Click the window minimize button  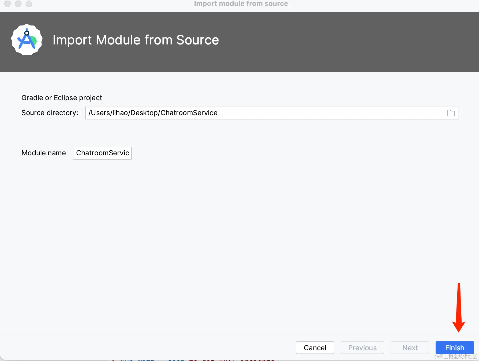(18, 3)
